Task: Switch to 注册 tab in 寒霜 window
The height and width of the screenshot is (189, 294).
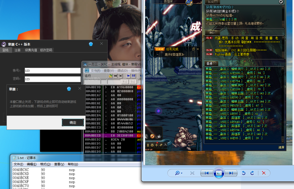Action: click(x=17, y=50)
